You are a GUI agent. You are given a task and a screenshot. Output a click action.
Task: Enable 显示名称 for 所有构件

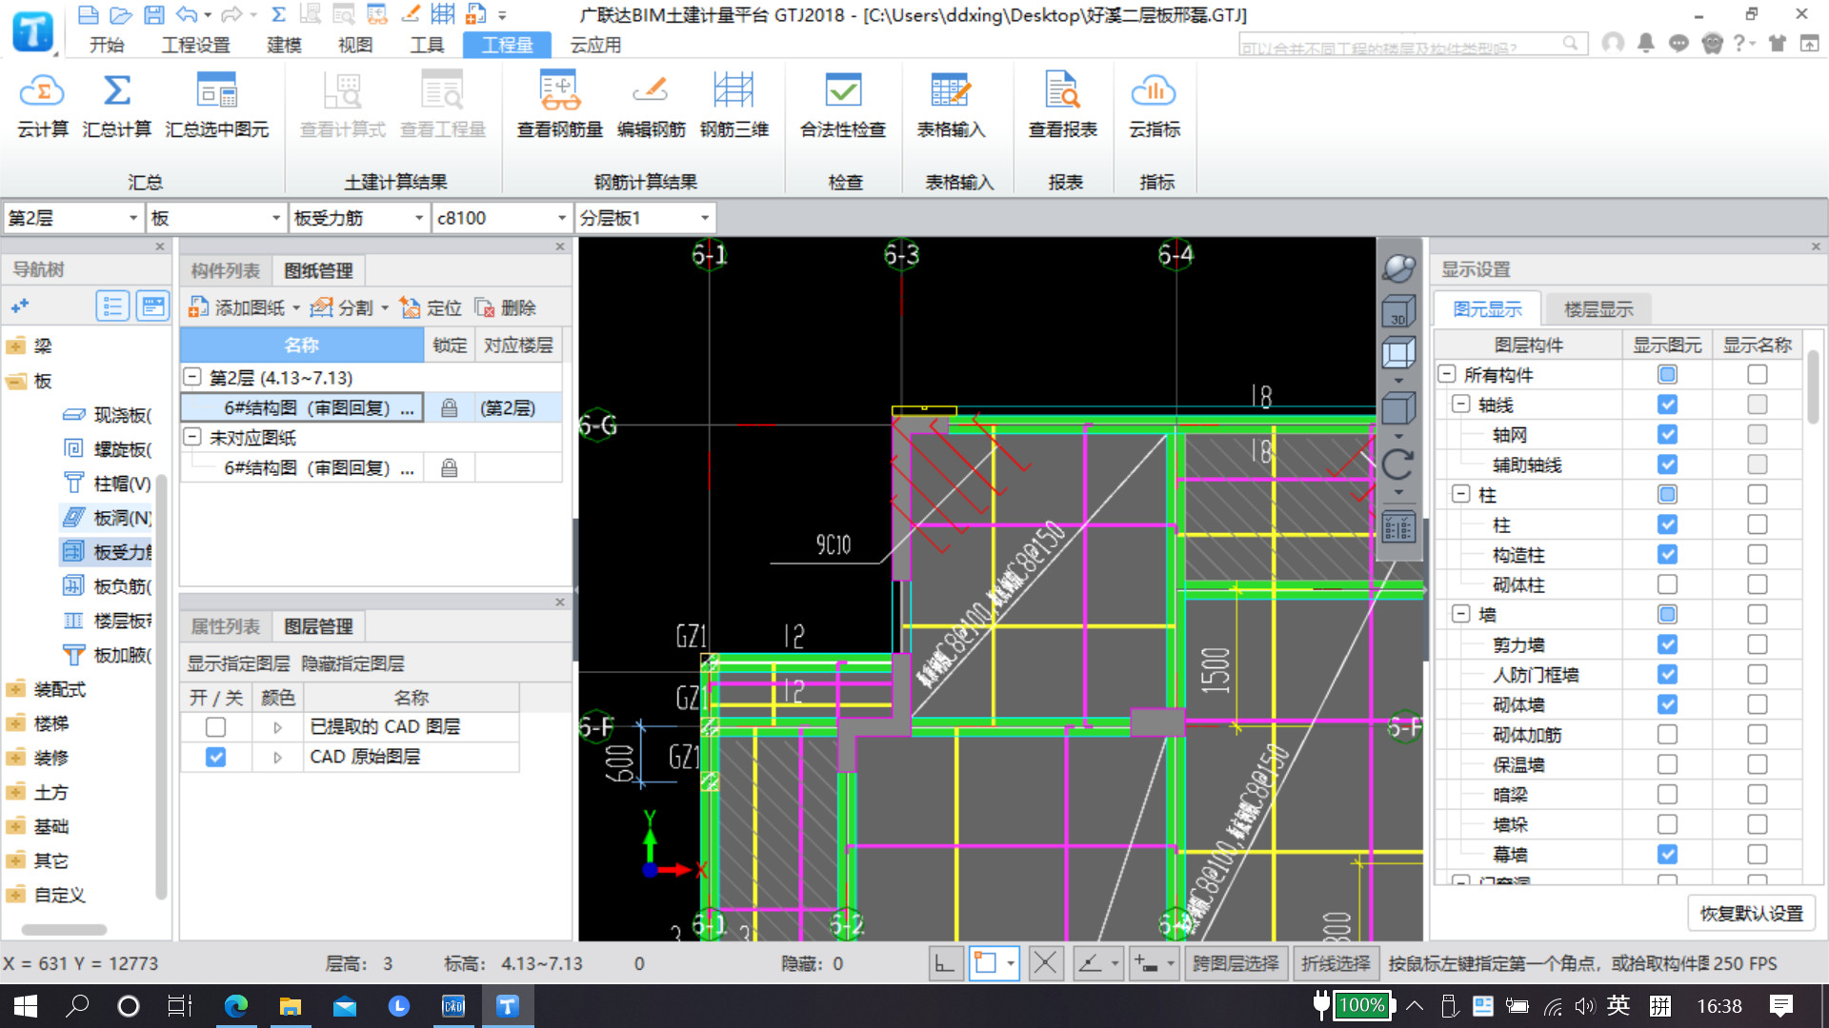click(x=1758, y=375)
